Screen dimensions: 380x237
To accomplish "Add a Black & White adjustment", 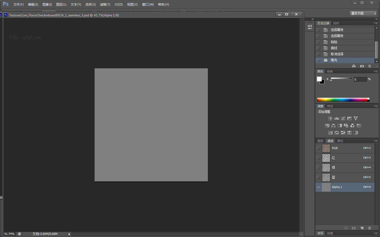I will point(340,126).
